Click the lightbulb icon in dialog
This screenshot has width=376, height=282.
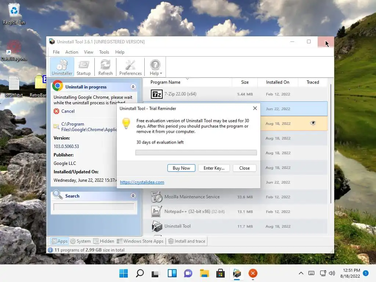pyautogui.click(x=126, y=123)
